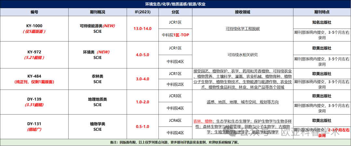Viewport: 351px width, 146px height.
Task: Select 中科院4区 in the KY-972 row
Action: (x=175, y=62)
